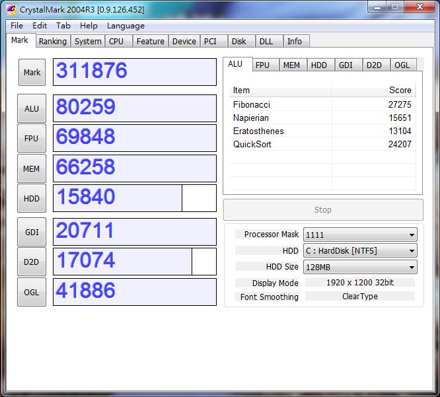Click the total Mark score 311876

135,72
